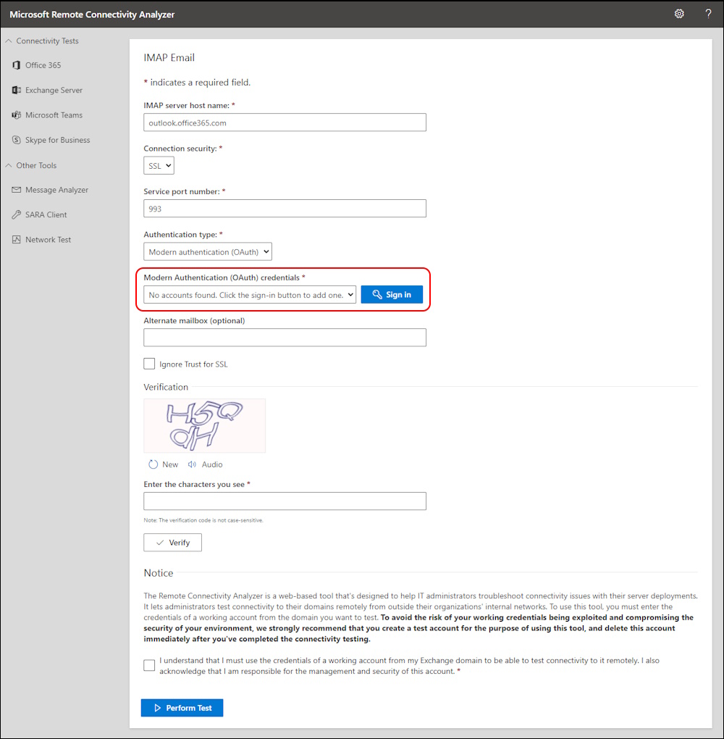
Task: Open the settings gear icon
Action: (x=679, y=14)
